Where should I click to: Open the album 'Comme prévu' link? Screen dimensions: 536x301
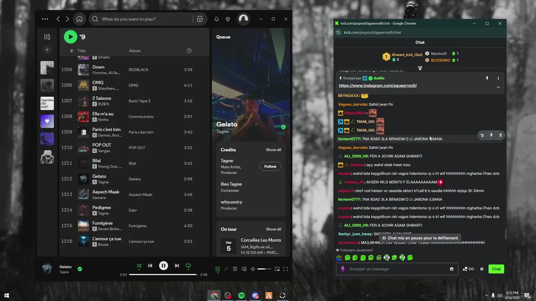pyautogui.click(x=141, y=117)
